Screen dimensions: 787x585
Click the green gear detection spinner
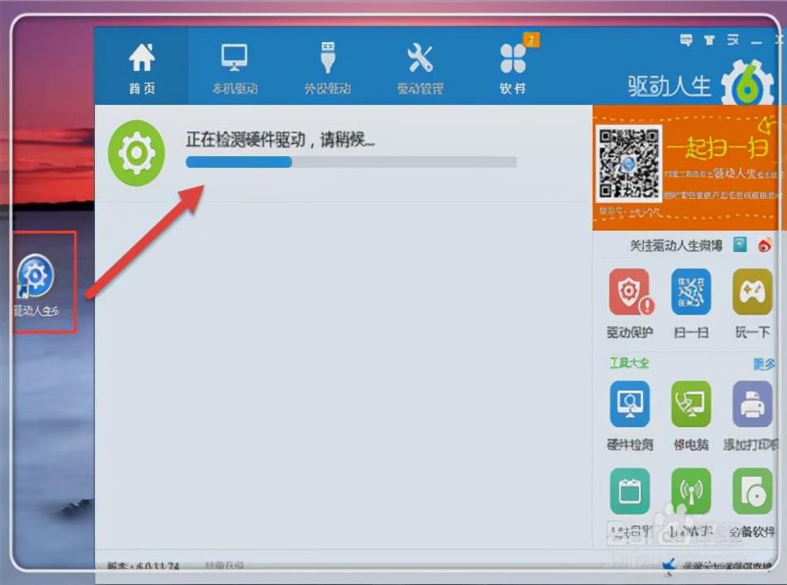(137, 152)
